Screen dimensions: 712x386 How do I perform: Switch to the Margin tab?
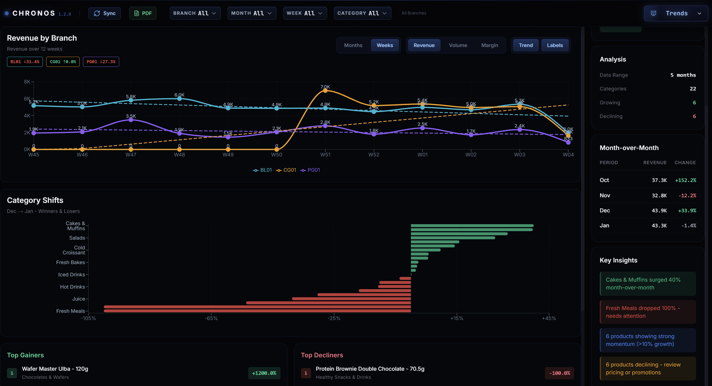[x=490, y=45]
